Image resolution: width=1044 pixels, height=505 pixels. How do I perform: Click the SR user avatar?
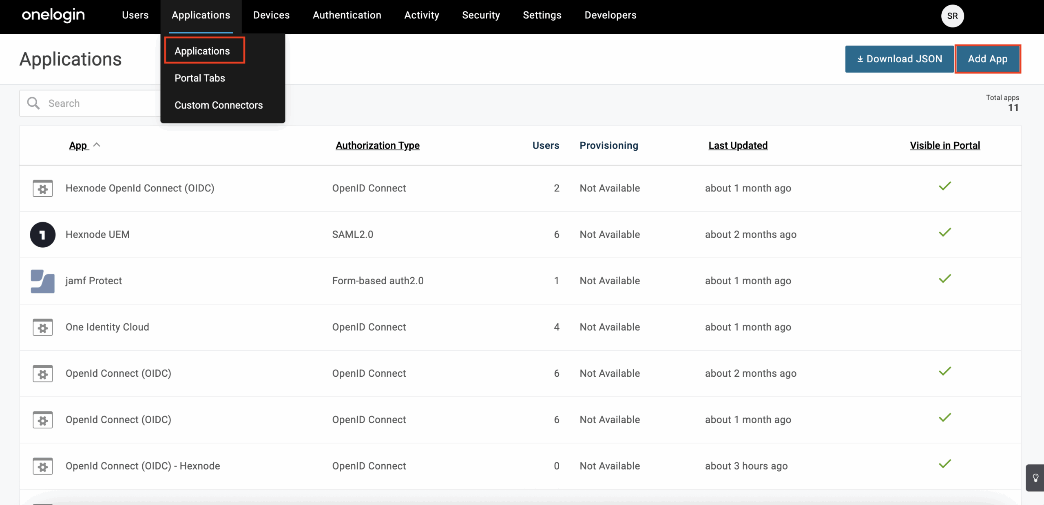tap(952, 16)
